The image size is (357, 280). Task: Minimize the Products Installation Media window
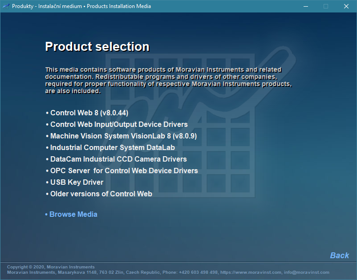pos(305,6)
